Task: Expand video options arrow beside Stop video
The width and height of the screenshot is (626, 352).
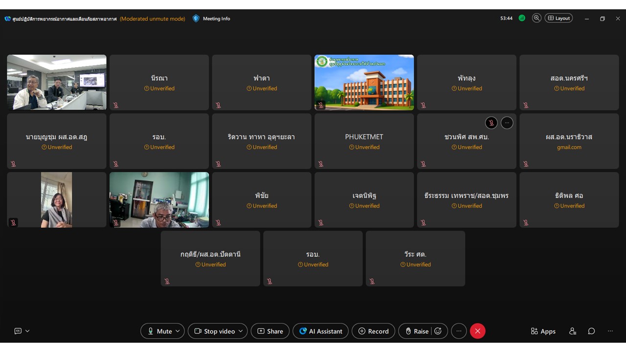Action: [x=241, y=331]
